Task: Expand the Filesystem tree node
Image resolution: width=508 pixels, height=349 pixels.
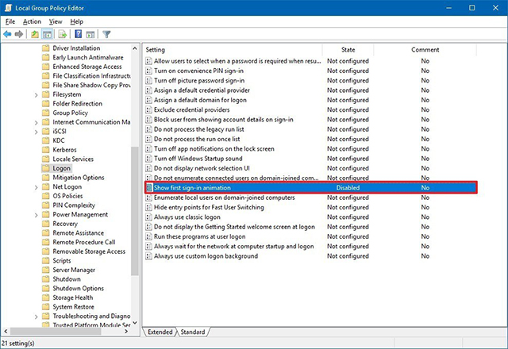Action: coord(36,95)
